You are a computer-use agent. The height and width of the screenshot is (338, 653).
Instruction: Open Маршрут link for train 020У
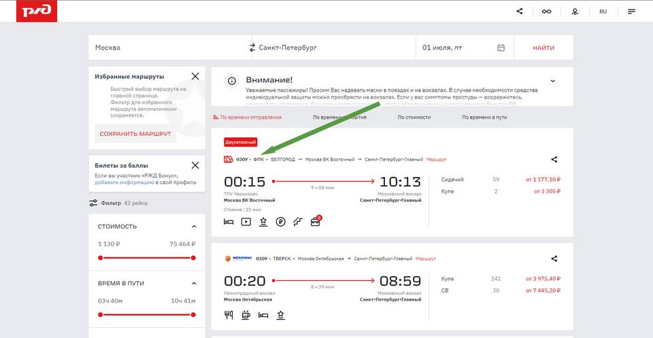coord(426,259)
